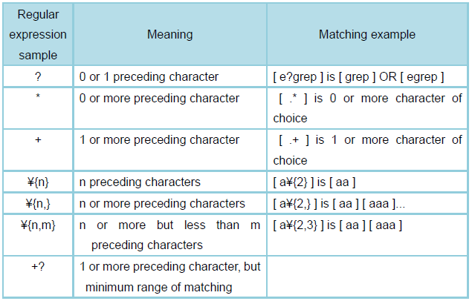Click the "[ a¥{2,3} ]" example cell
472x301 pixels.
337,225
